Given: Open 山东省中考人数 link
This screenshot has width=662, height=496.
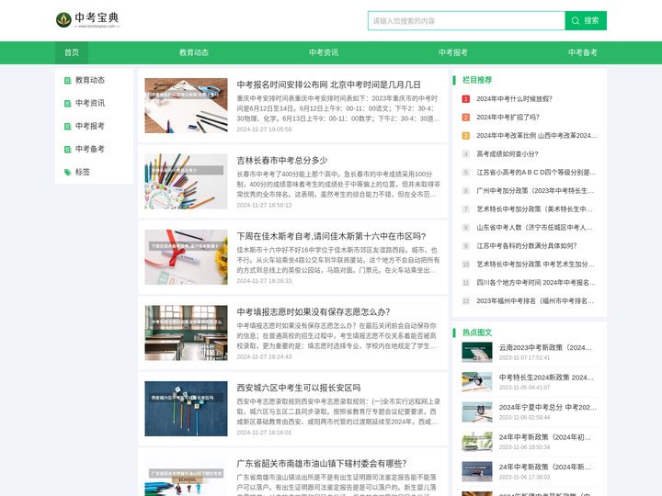Looking at the screenshot, I should 534,228.
